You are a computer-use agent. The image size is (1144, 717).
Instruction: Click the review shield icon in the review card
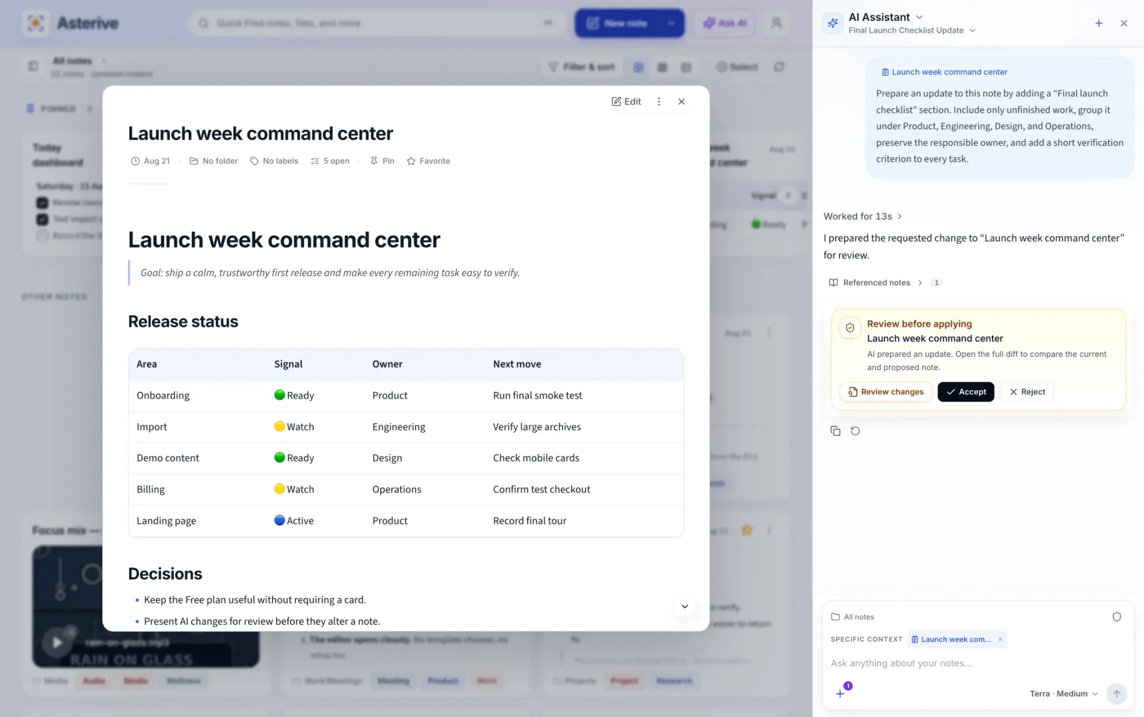850,328
